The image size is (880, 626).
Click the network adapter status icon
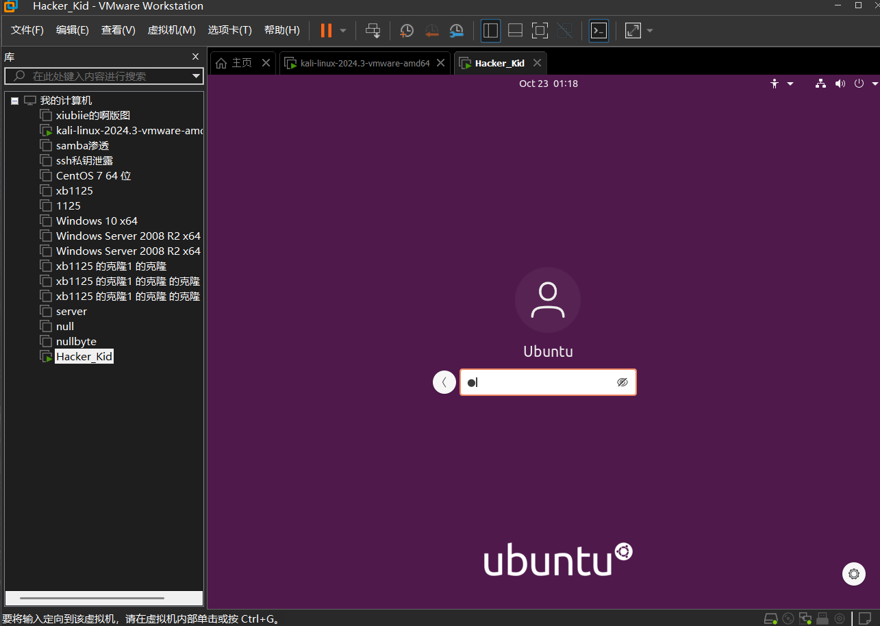click(805, 618)
